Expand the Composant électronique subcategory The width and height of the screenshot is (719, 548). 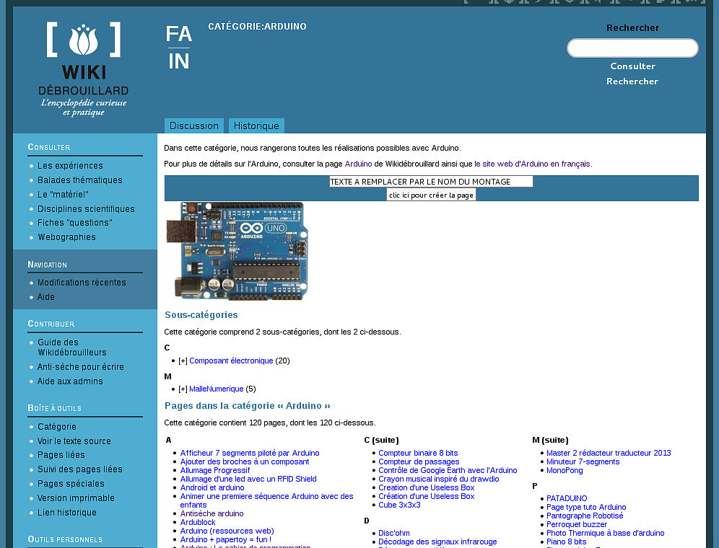pos(183,361)
